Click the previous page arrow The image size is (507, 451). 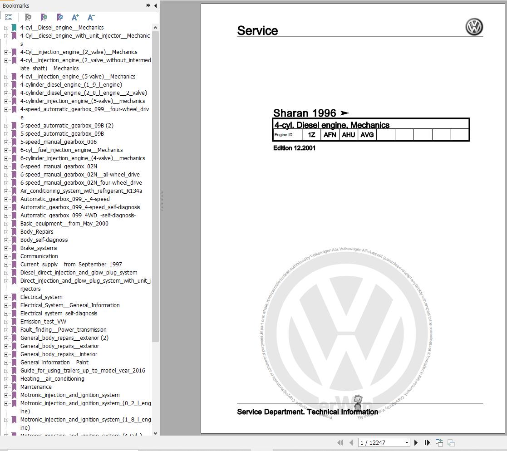(x=351, y=442)
